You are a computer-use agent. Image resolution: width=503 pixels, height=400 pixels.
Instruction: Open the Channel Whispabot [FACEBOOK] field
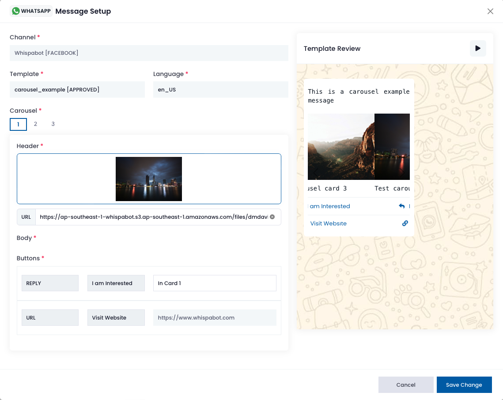(149, 53)
